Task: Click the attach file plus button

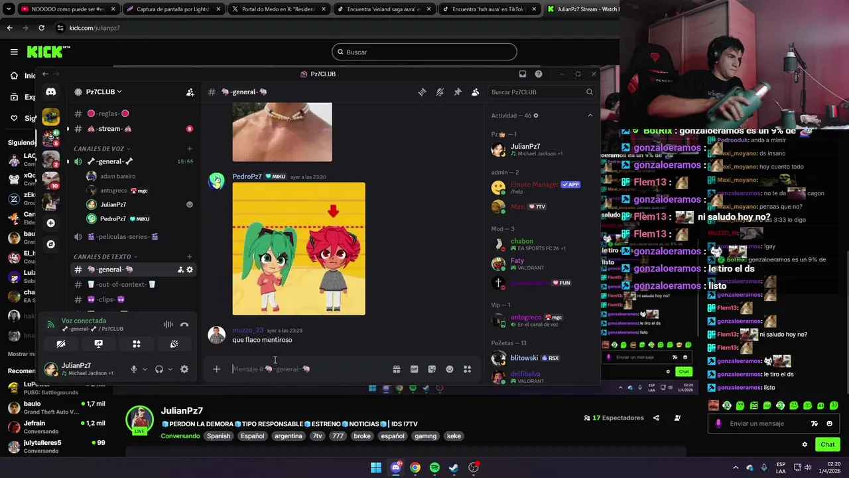Action: [x=216, y=369]
